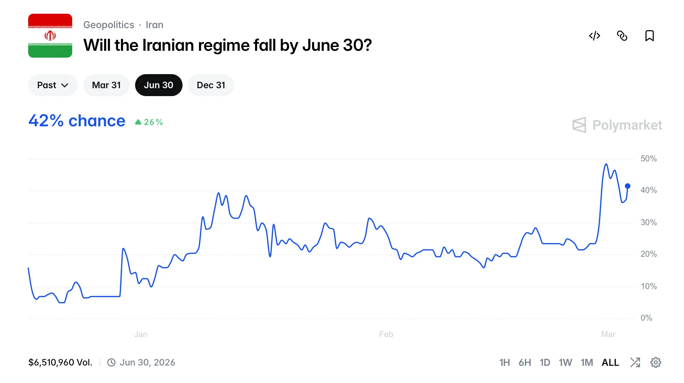Copy the market link icon

pyautogui.click(x=622, y=36)
